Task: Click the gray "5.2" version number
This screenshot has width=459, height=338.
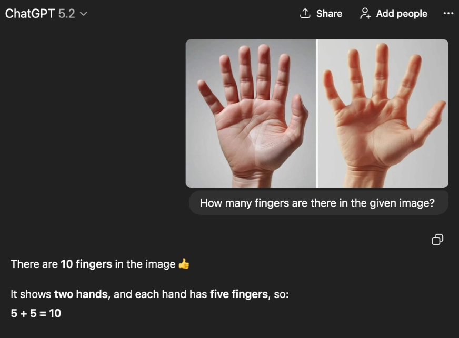Action: tap(66, 14)
